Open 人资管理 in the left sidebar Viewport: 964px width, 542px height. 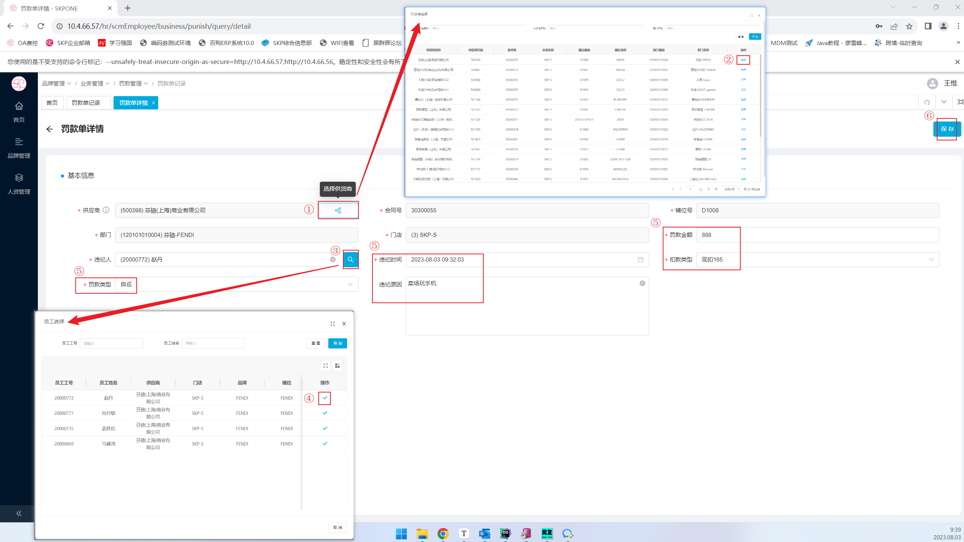click(19, 184)
